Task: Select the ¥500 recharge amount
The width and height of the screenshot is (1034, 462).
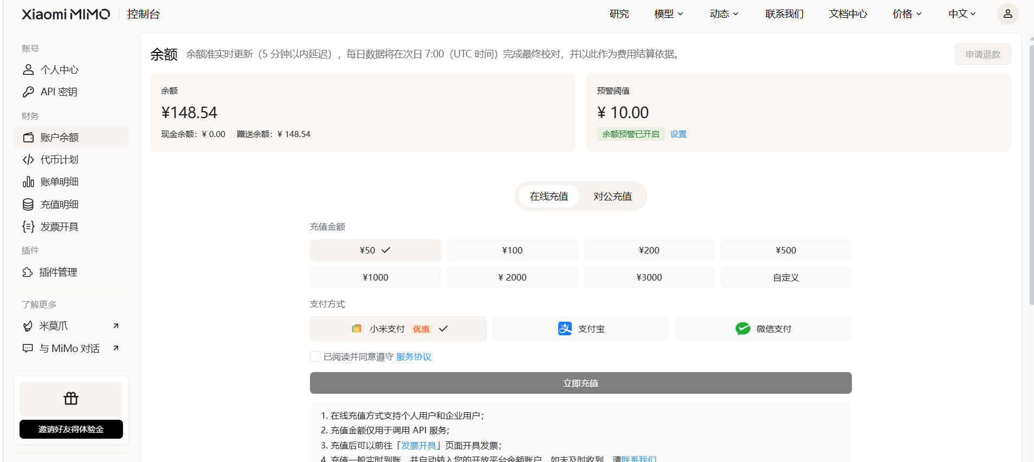Action: click(786, 250)
